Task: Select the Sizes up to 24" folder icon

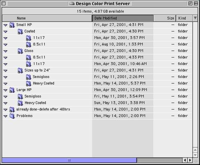Action: coord(20,71)
